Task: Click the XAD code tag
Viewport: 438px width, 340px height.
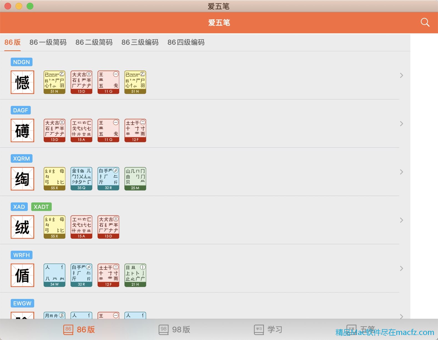Action: coord(19,207)
